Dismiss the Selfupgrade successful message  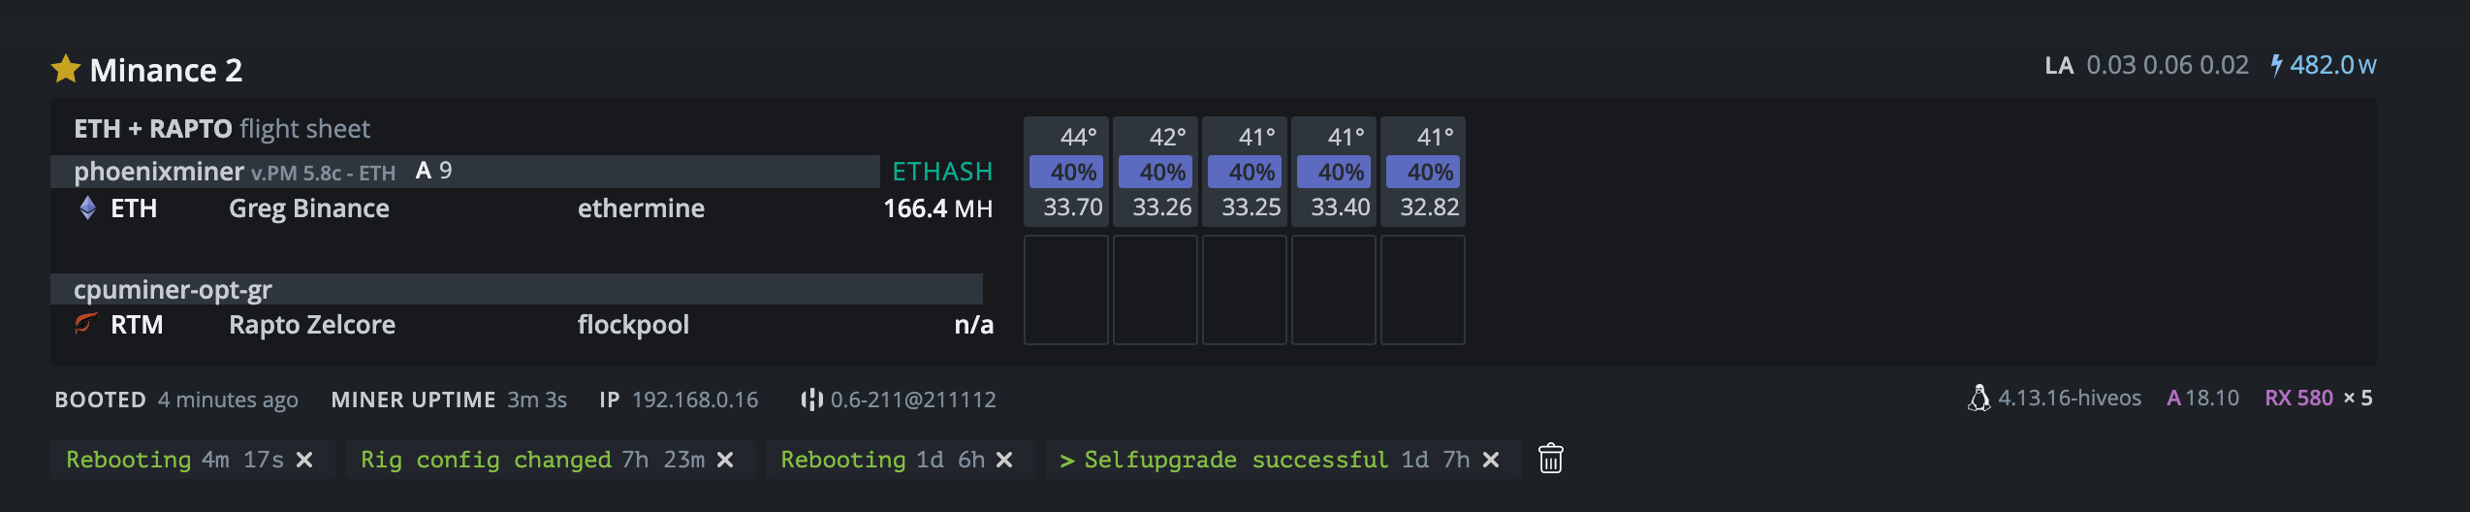[x=1491, y=460]
